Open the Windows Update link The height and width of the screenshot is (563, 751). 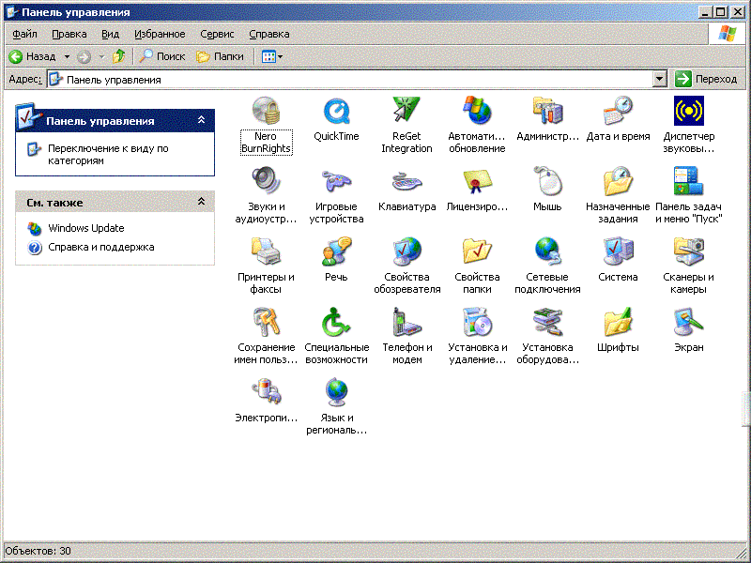(85, 228)
